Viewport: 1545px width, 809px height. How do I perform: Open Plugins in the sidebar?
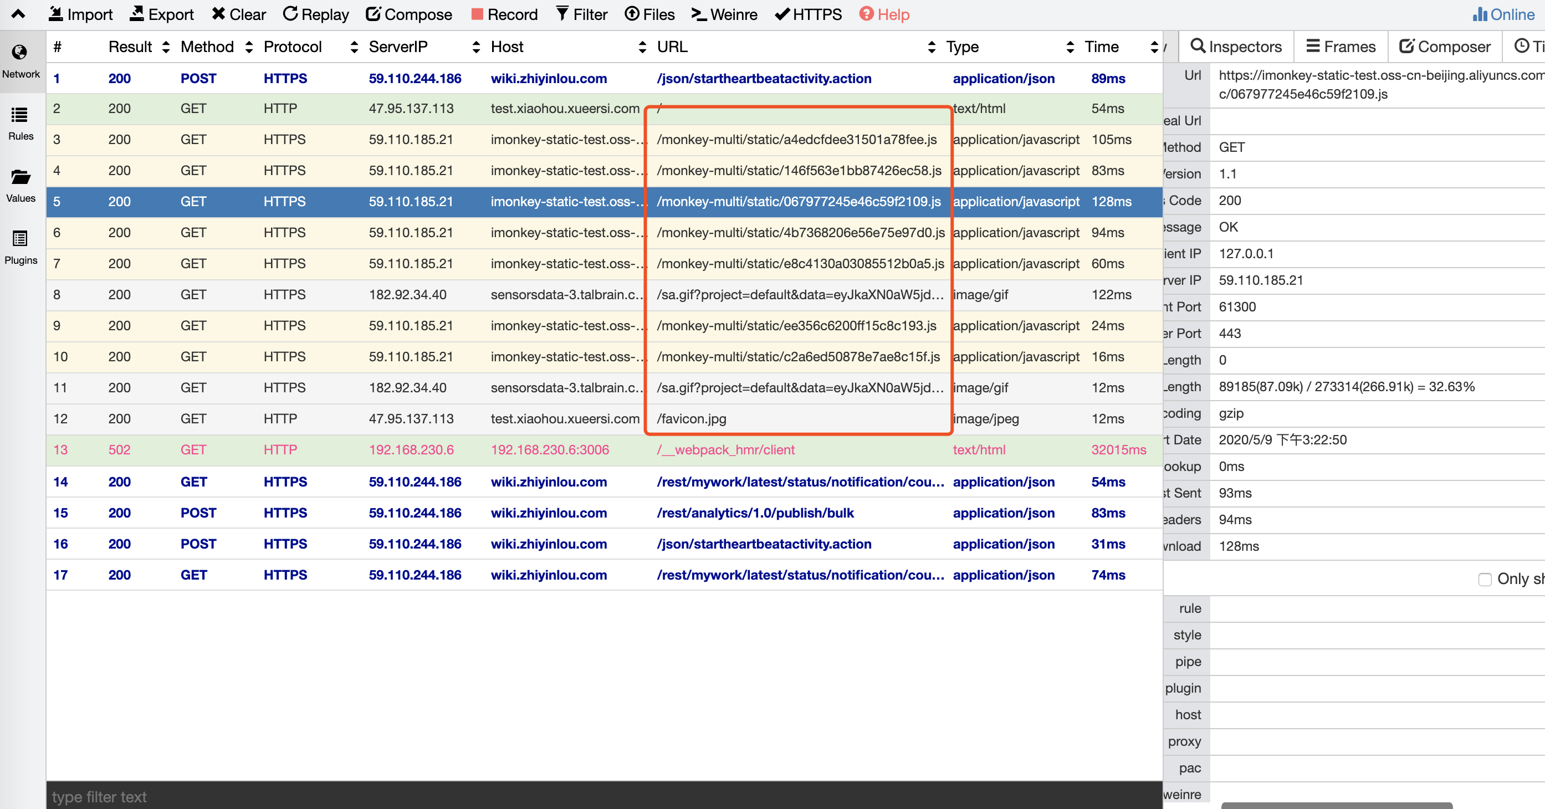point(21,247)
